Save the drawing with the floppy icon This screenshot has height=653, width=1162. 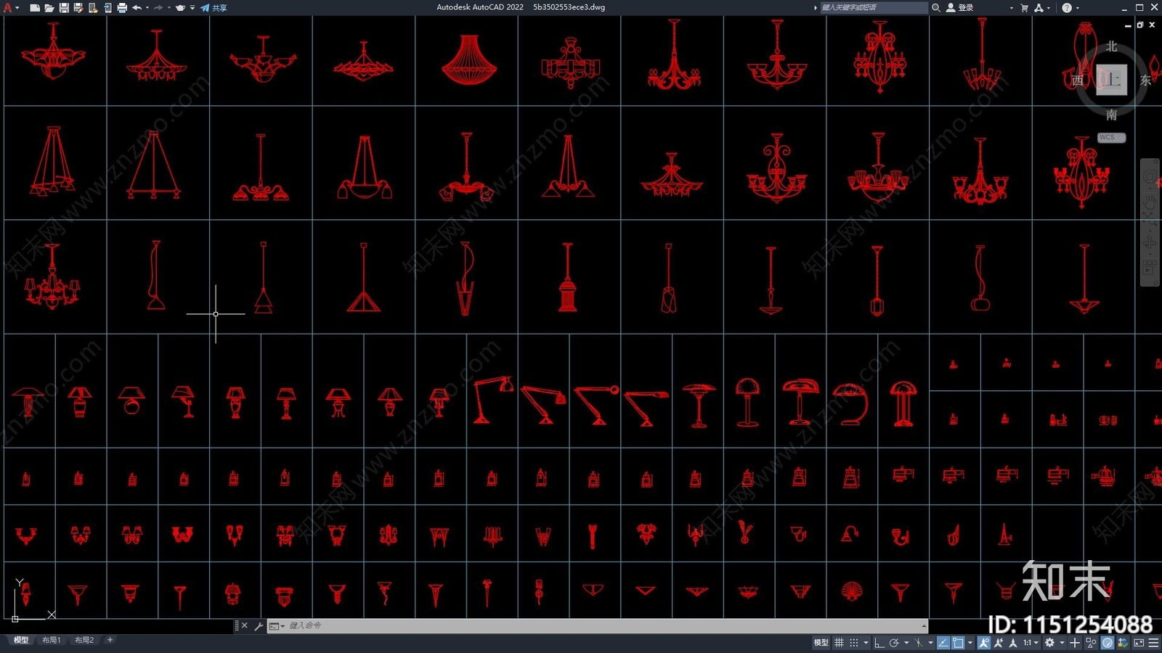tap(63, 8)
